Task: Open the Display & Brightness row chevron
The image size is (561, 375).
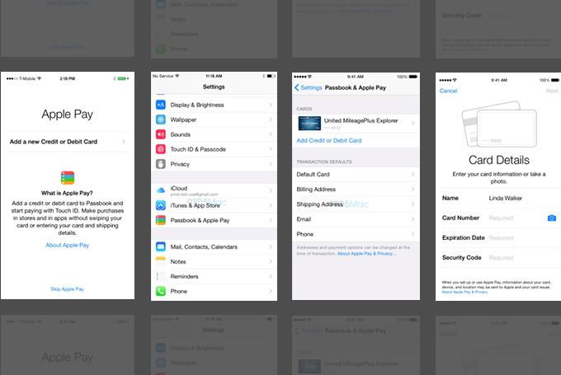Action: click(x=271, y=105)
